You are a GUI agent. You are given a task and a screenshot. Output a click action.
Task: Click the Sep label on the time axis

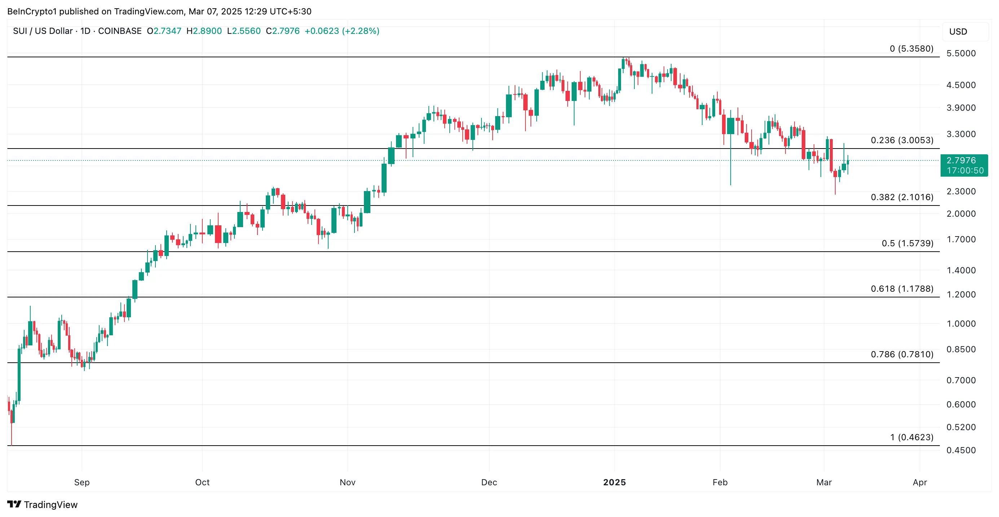tap(82, 482)
